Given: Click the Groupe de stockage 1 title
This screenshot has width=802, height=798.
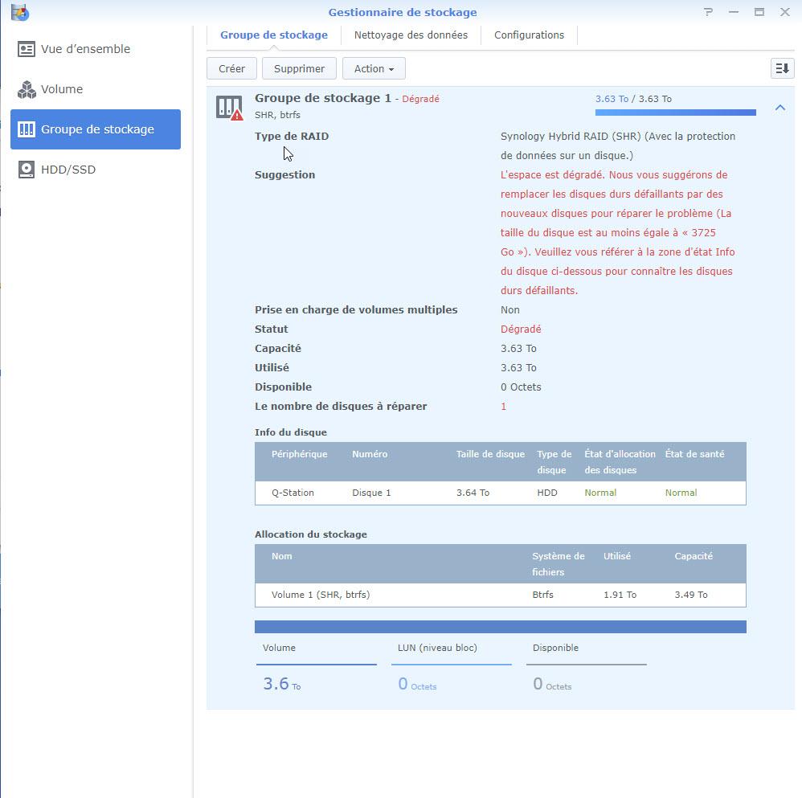Looking at the screenshot, I should point(323,98).
